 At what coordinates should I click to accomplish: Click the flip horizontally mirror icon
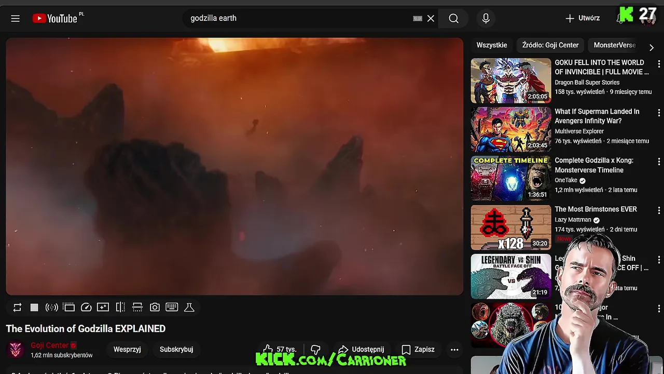pos(120,308)
